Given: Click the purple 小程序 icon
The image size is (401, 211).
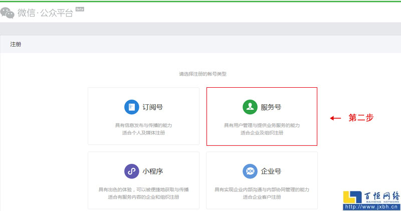Looking at the screenshot, I should pos(131,171).
